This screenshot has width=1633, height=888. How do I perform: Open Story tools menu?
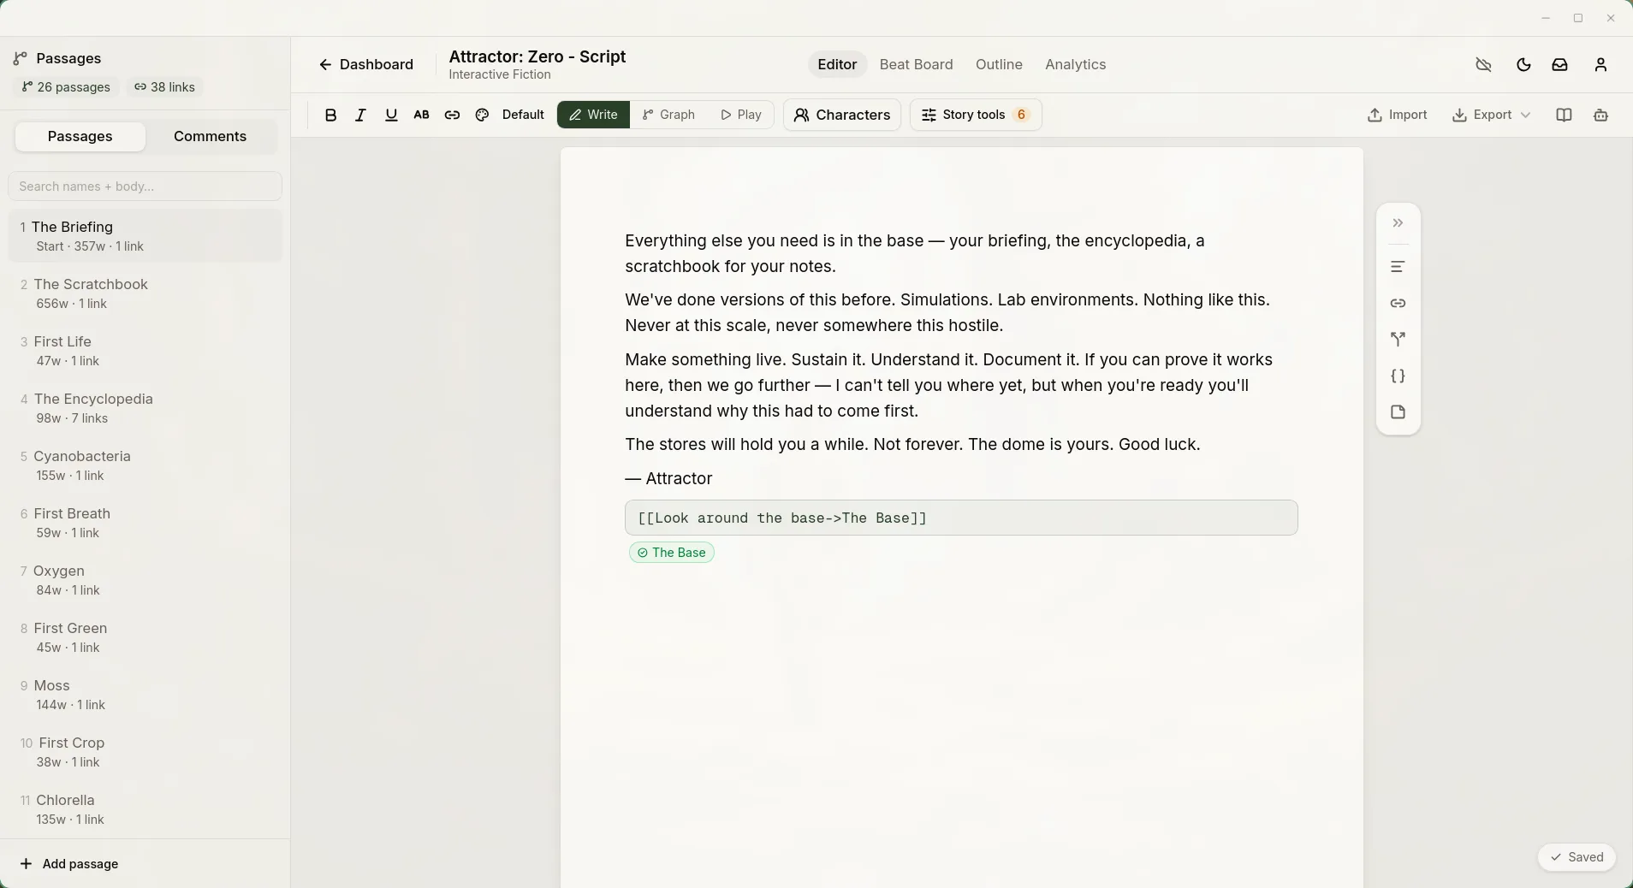coord(976,115)
